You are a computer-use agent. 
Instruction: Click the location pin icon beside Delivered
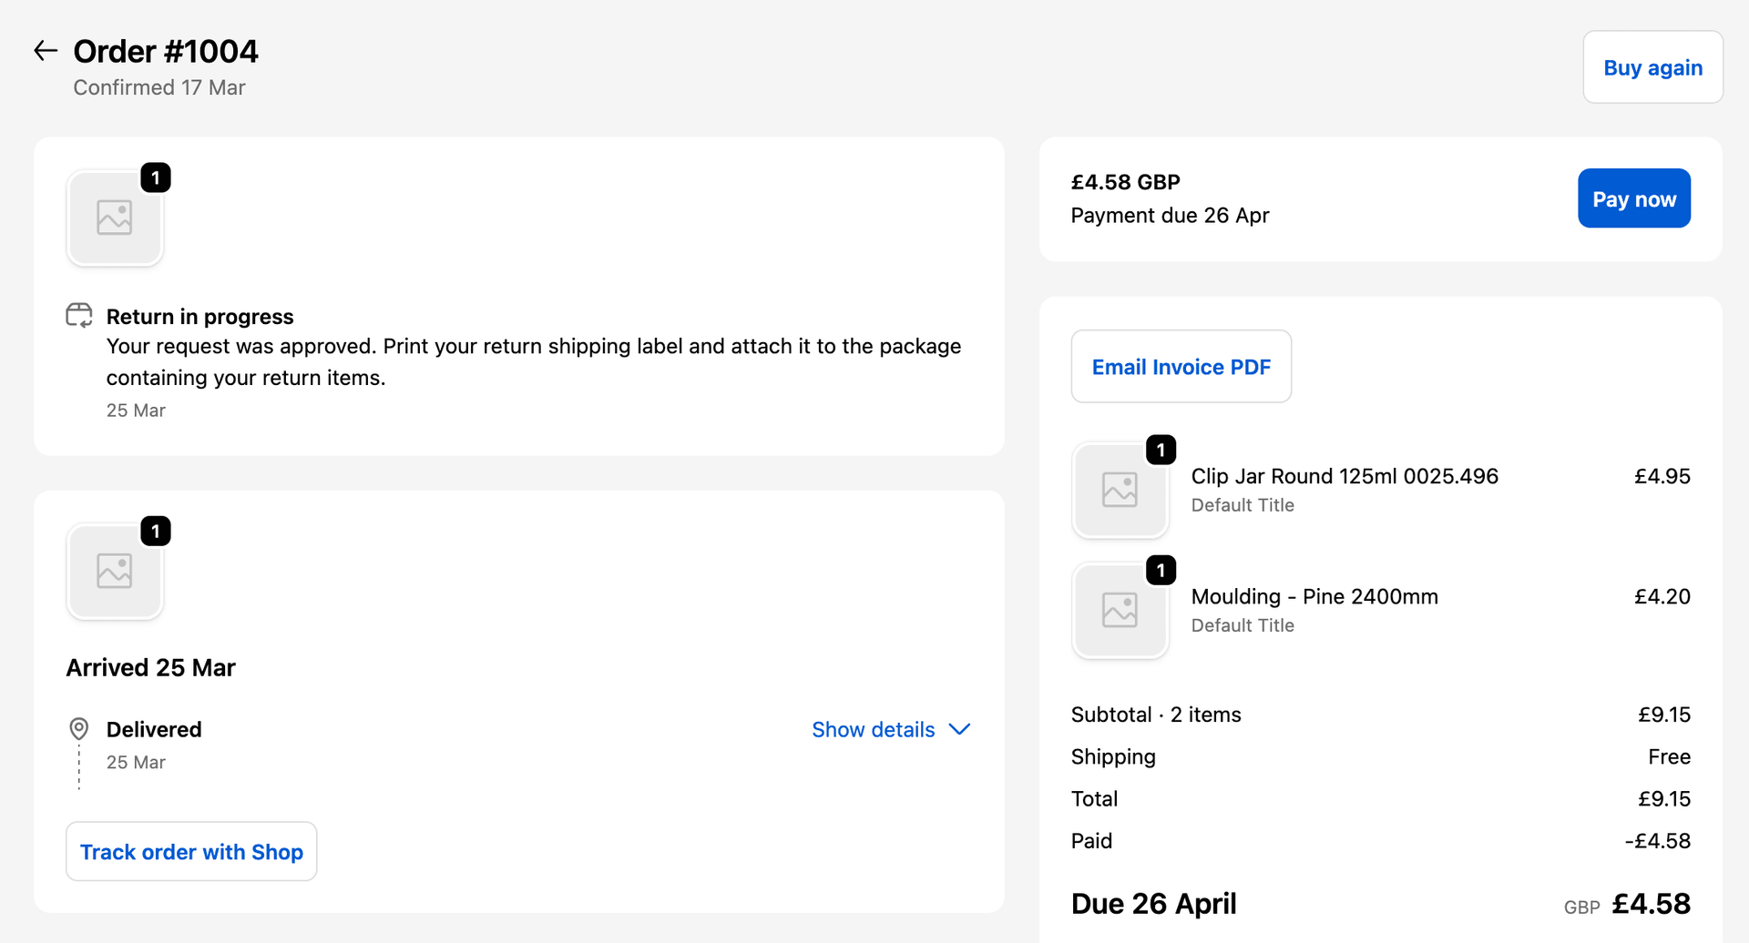point(78,729)
